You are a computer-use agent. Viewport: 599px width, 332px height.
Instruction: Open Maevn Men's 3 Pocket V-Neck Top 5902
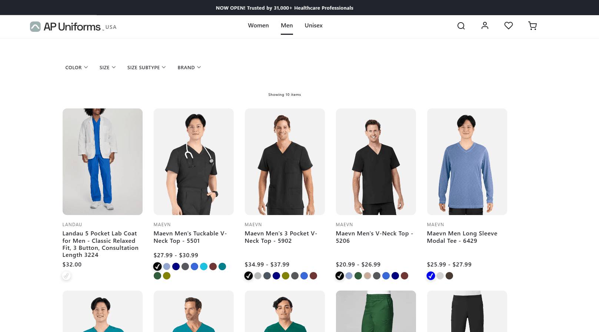pos(281,237)
